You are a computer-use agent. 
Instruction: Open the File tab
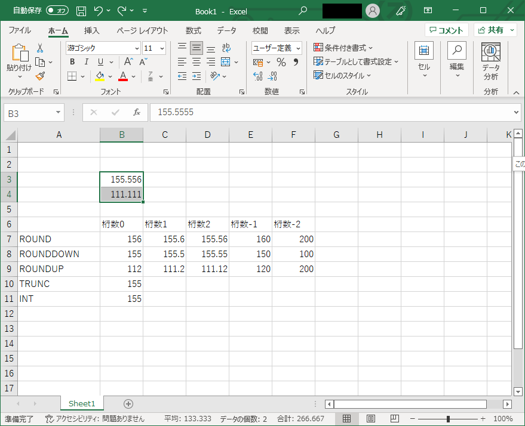click(20, 30)
